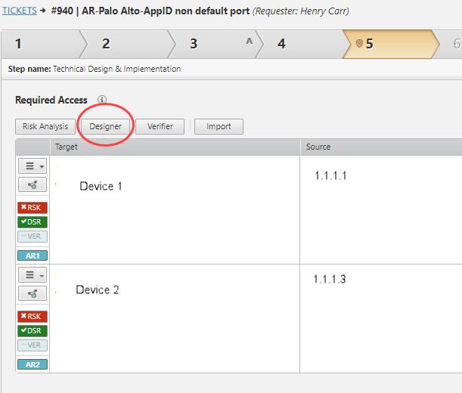The height and width of the screenshot is (393, 462).
Task: Click the topology share icon for Device 1
Action: tap(32, 184)
